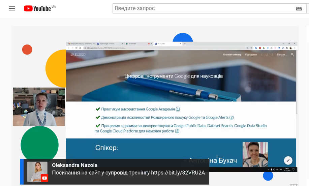Open the browser extensions puzzle icon

click(287, 48)
